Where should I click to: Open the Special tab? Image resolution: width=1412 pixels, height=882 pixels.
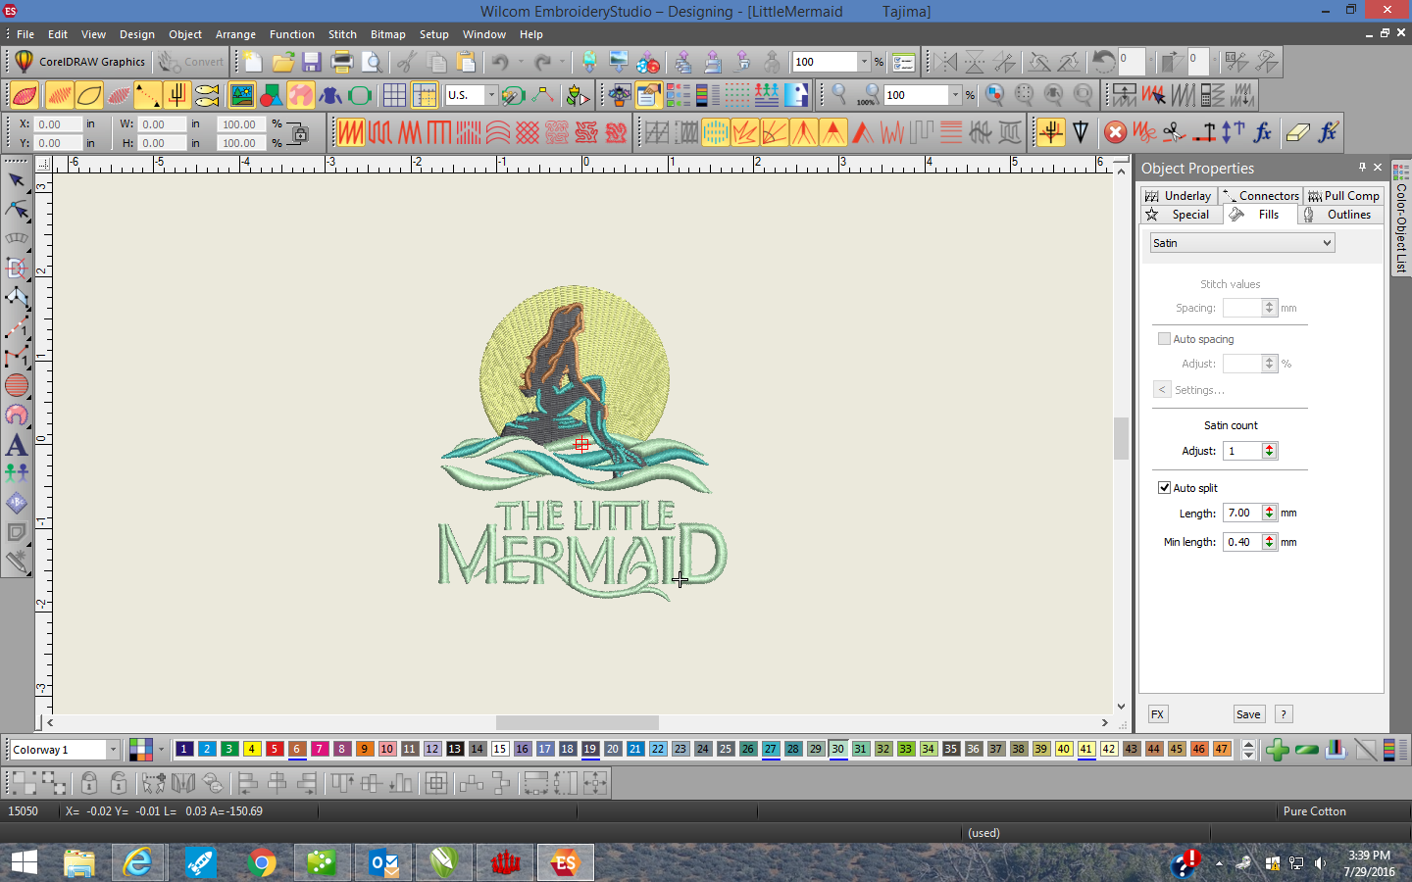click(x=1182, y=215)
